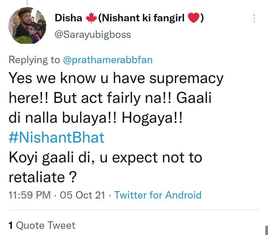Open the @Sarayubigboss handle
Viewport: 268px width, 235px height.
pyautogui.click(x=92, y=34)
